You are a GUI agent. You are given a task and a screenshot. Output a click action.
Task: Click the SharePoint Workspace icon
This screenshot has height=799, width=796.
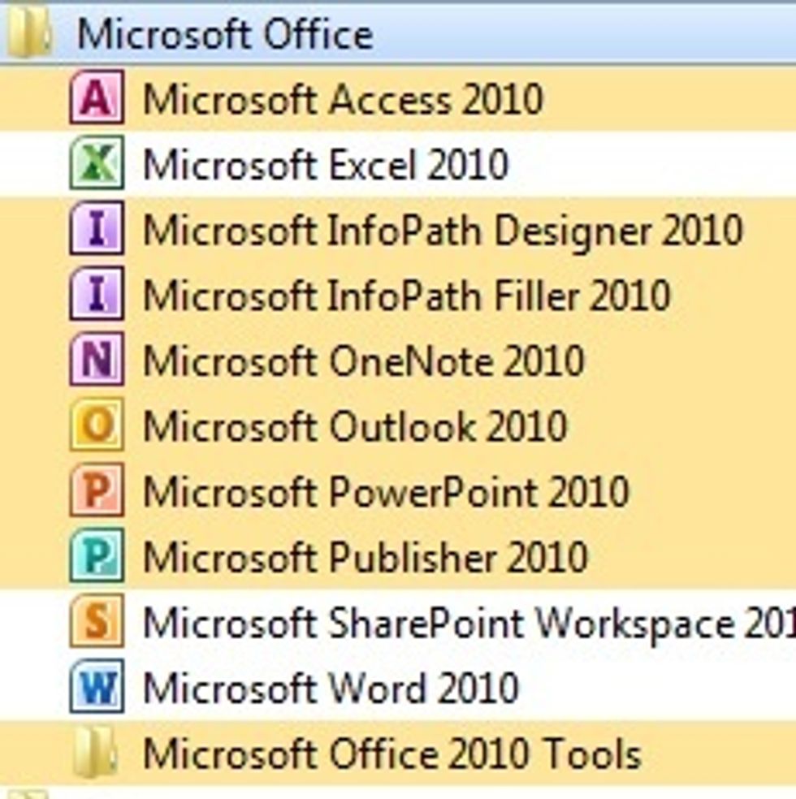(x=97, y=623)
